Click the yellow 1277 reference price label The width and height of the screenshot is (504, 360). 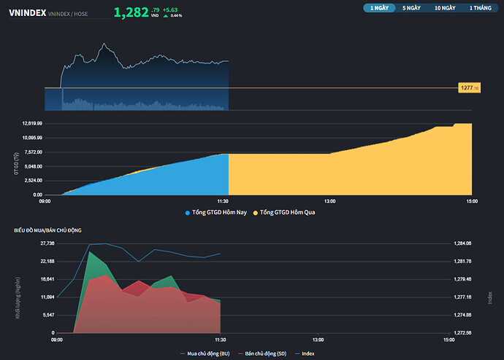tap(470, 88)
